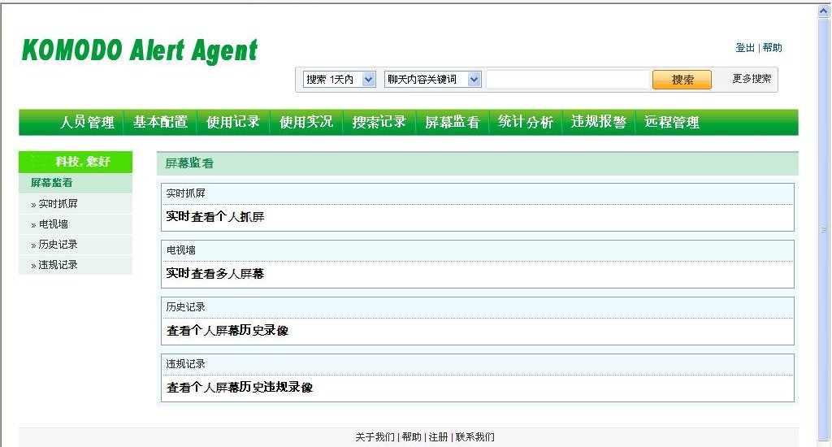This screenshot has width=832, height=447.
Task: Open 实时查看多人屏幕 link
Action: click(x=214, y=273)
